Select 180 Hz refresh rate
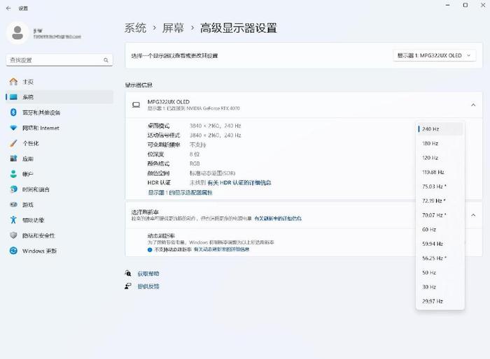Viewport: 490px width, 359px height. [440, 143]
